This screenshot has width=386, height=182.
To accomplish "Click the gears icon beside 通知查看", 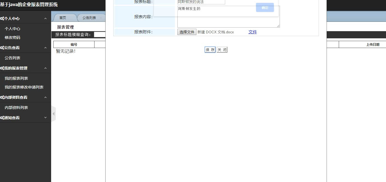I will tap(2, 118).
